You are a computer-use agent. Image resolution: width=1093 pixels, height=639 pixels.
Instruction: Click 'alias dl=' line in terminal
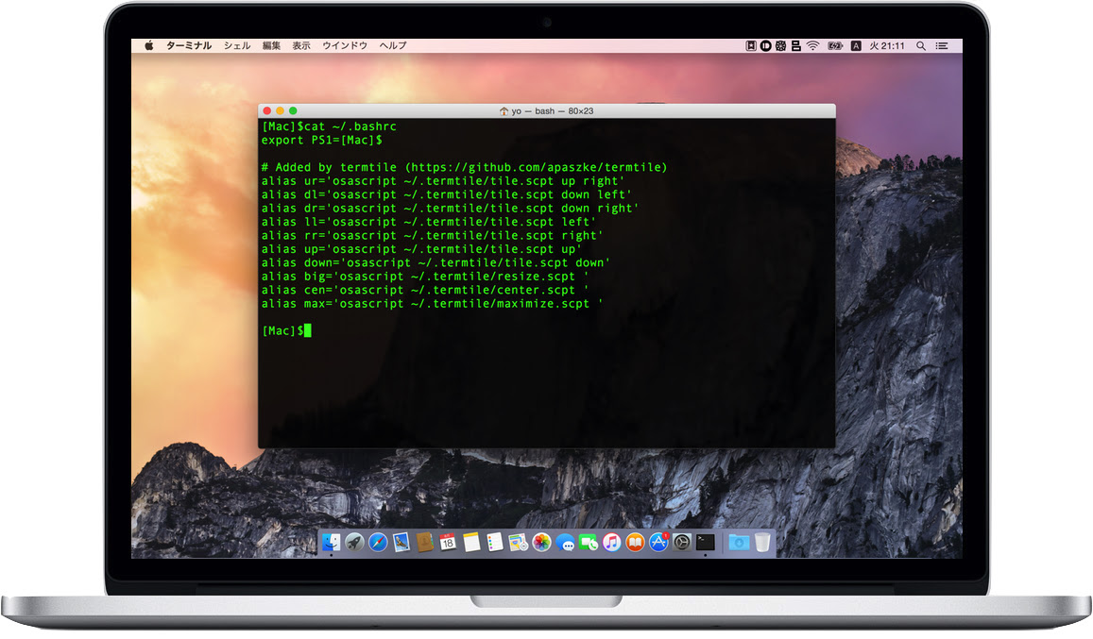coord(446,194)
